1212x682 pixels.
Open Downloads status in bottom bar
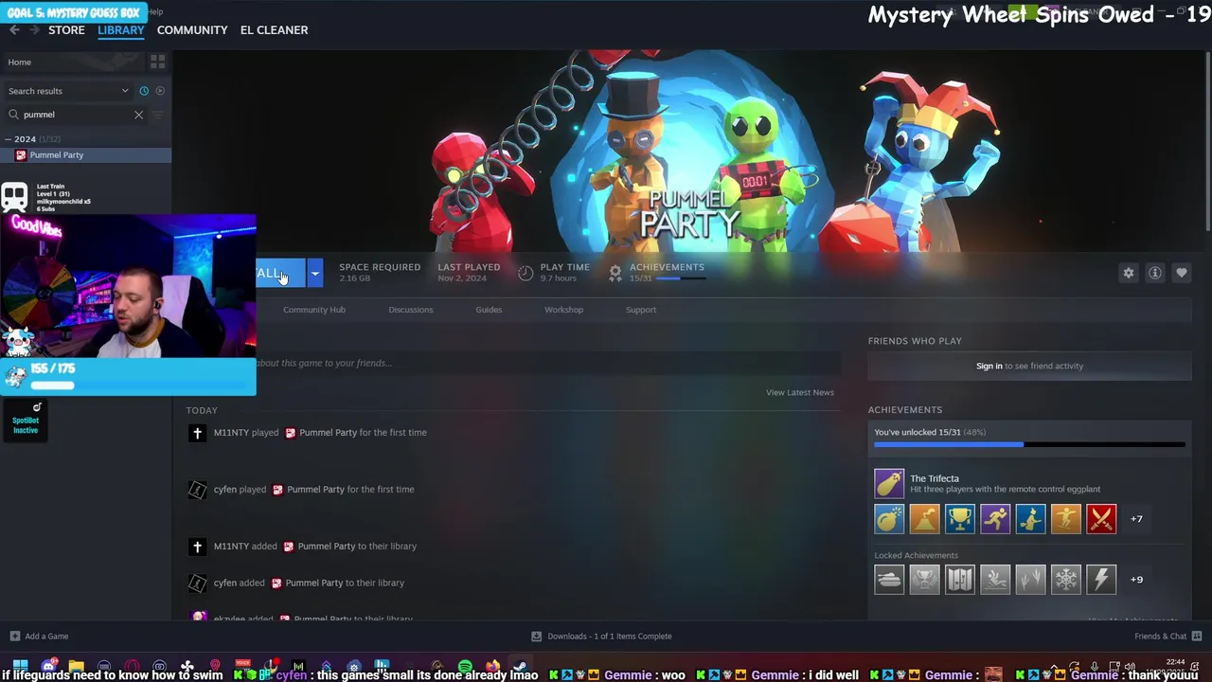click(x=601, y=637)
